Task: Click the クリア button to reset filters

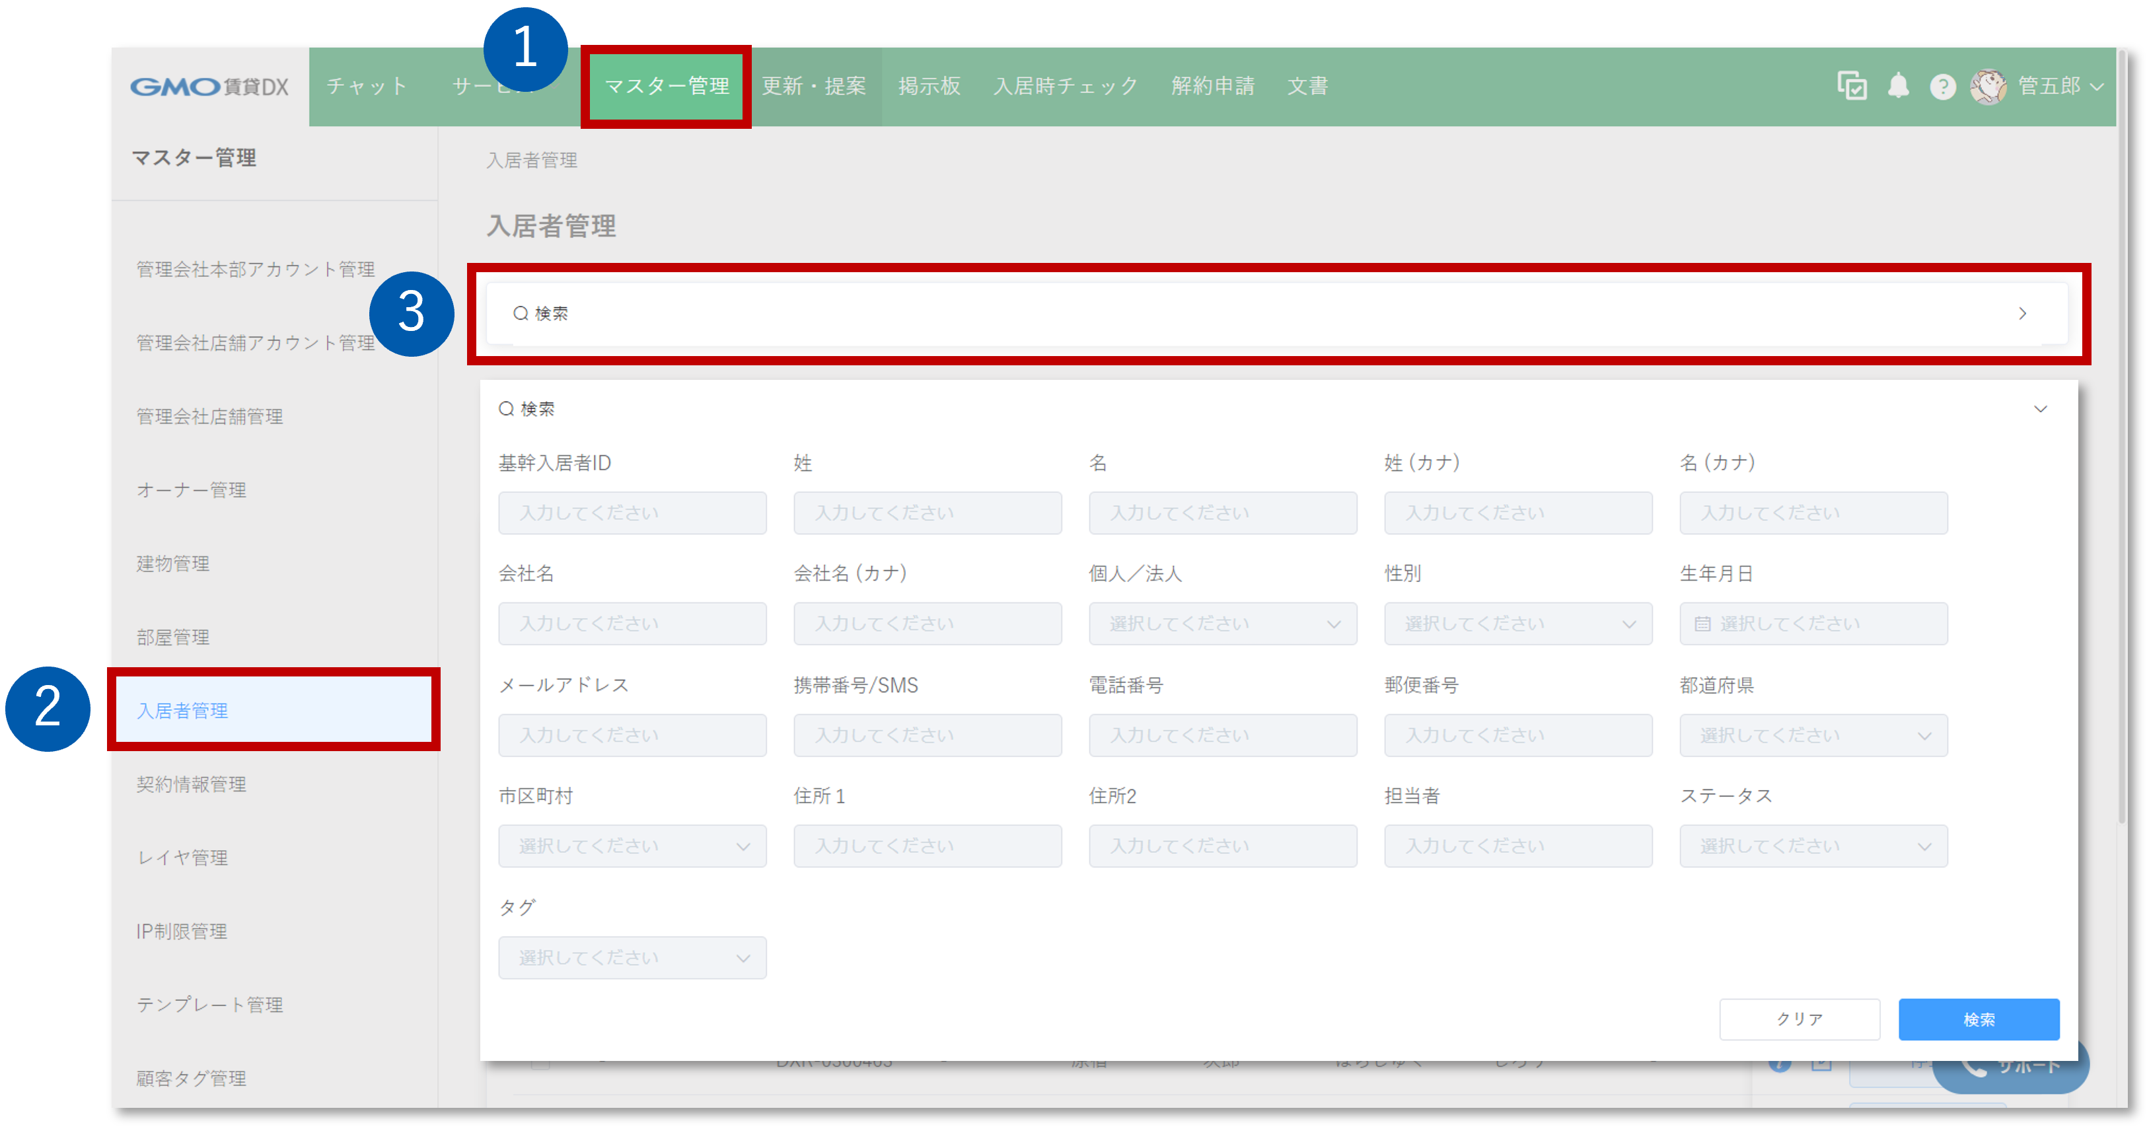Action: [x=1800, y=1019]
